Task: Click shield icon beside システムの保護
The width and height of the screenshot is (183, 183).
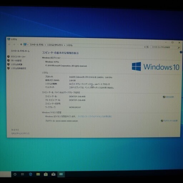Action: (9, 64)
